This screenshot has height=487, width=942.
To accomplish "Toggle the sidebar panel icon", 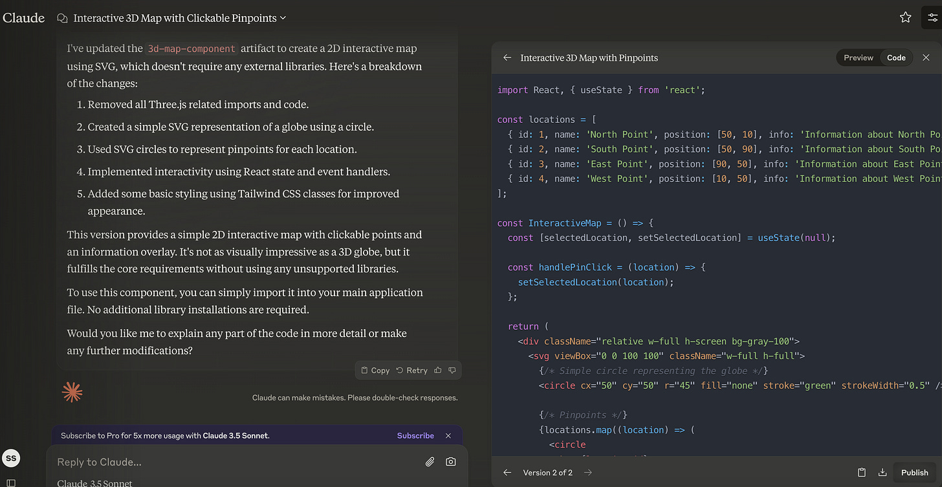I will click(10, 482).
